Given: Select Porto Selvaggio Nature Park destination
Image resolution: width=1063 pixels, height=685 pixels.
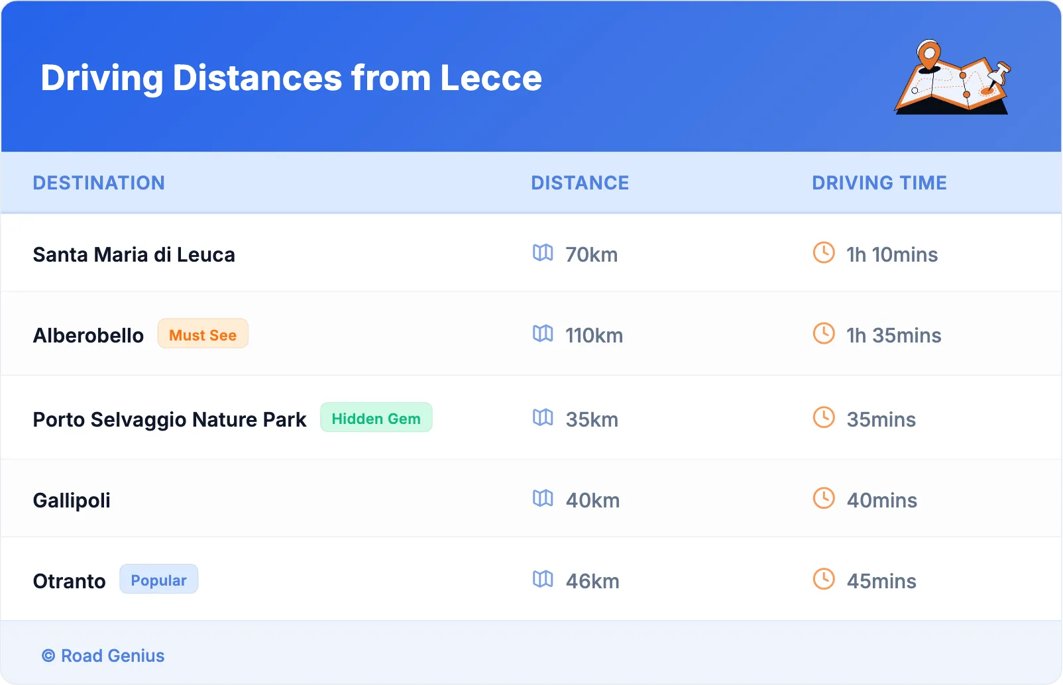Looking at the screenshot, I should pos(170,419).
